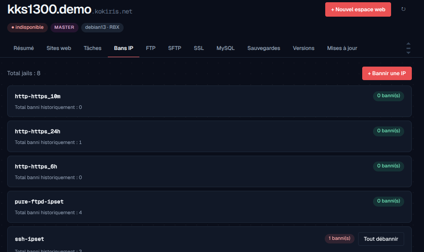Click Tout débannir for ssh-ipset
The height and width of the screenshot is (252, 424).
381,239
